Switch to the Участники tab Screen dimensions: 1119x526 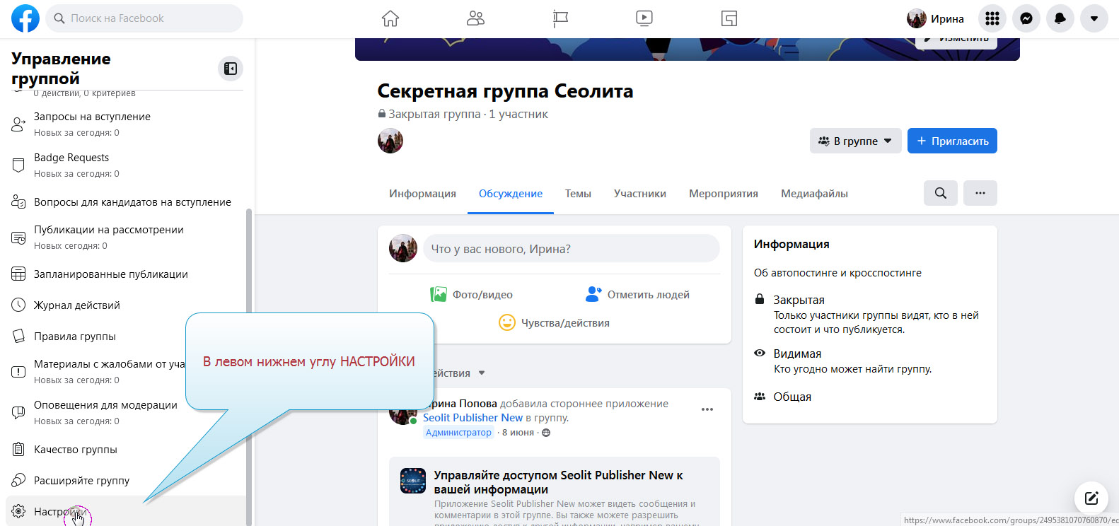pyautogui.click(x=639, y=194)
